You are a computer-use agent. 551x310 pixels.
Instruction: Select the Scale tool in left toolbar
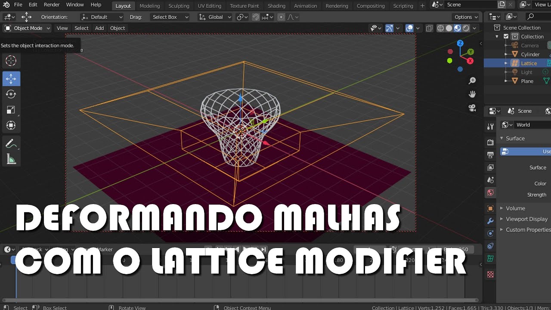tap(11, 110)
